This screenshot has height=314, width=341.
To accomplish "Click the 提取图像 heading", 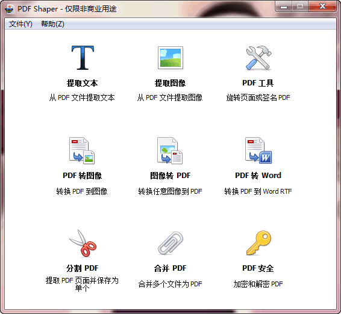I will pos(170,83).
